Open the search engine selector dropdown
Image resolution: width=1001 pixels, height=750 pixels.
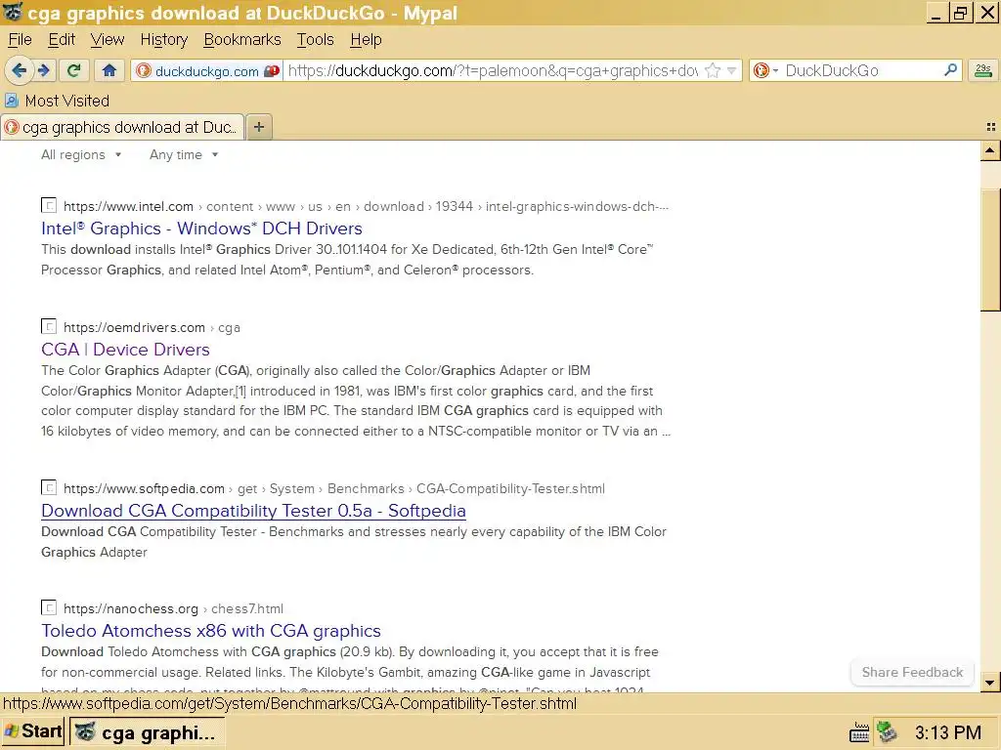click(x=765, y=70)
